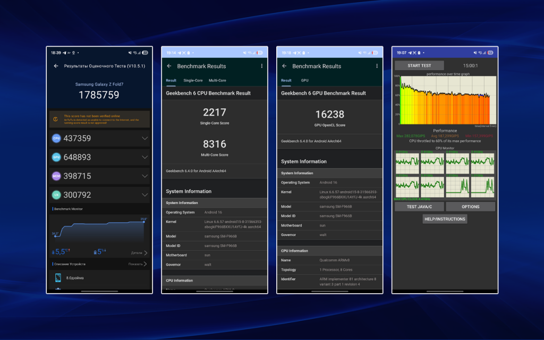Screen dimensions: 544x340
Task: Click Samsung Galaxy Z Fold7 device name
Action: point(99,84)
